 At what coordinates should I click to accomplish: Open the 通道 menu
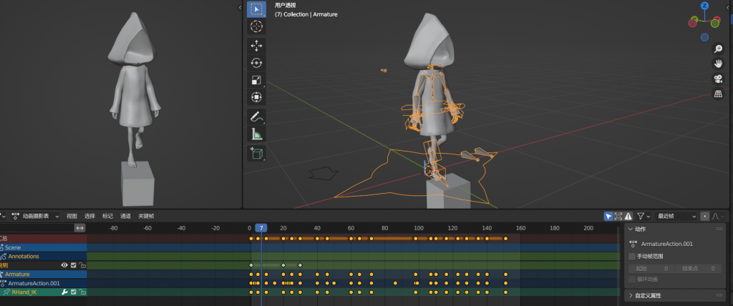[125, 217]
